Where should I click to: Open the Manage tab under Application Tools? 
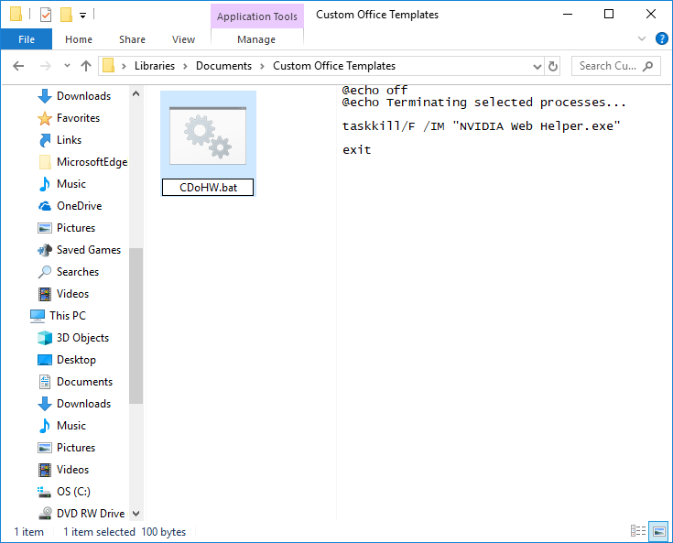(256, 39)
